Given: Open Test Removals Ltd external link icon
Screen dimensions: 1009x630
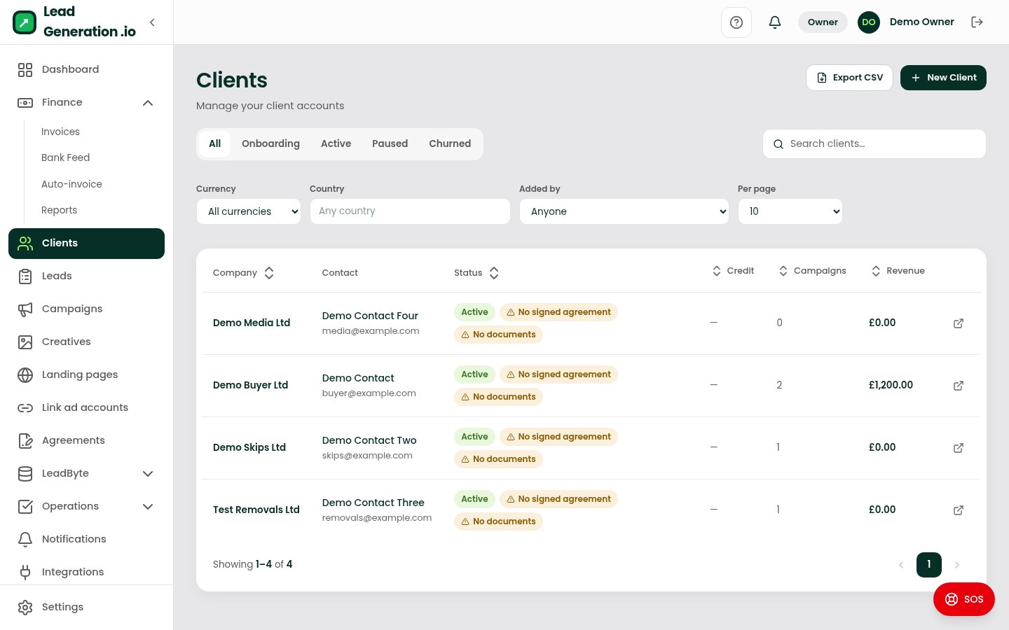Looking at the screenshot, I should 959,510.
